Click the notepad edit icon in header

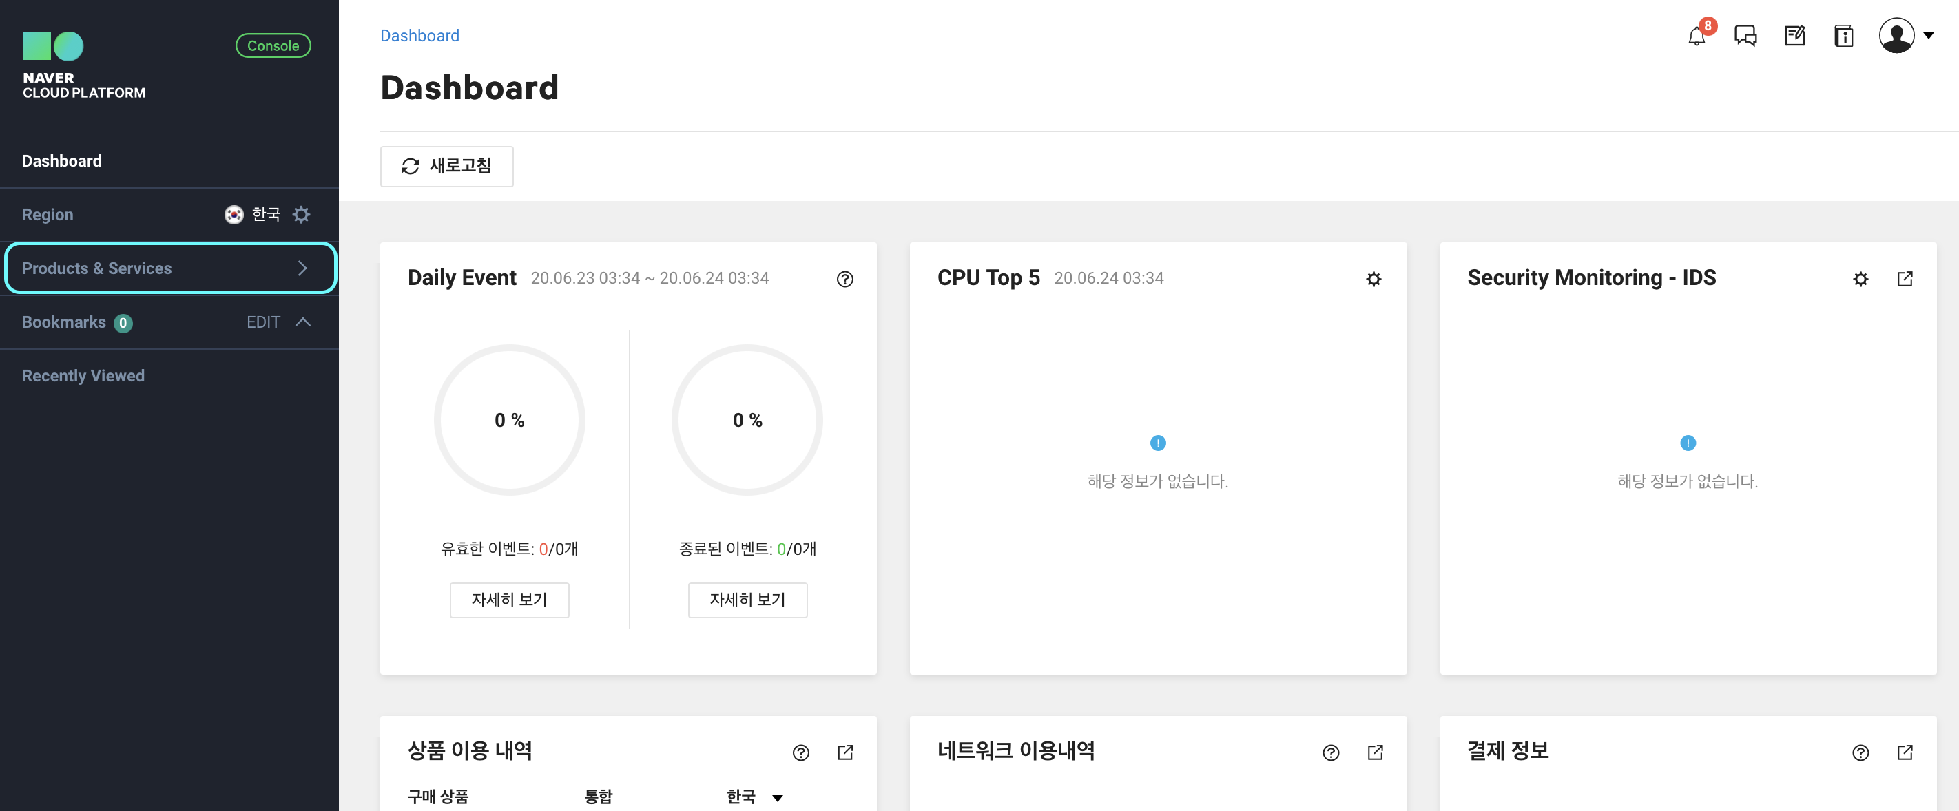1795,36
